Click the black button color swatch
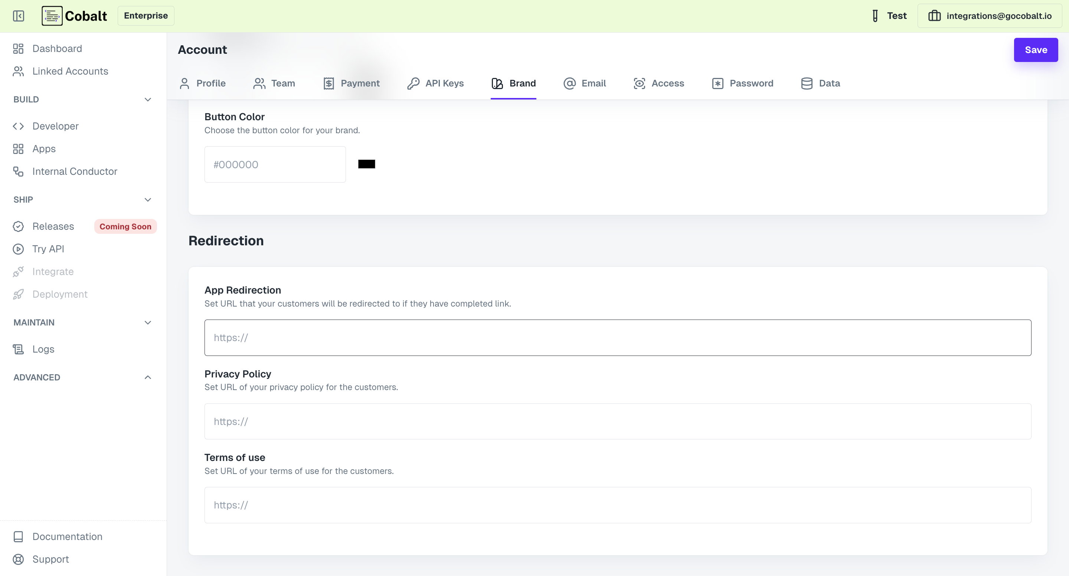 coord(366,164)
